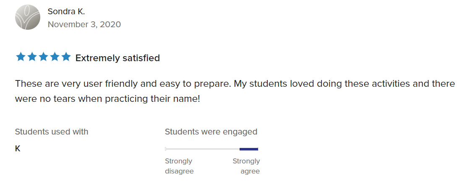
Task: Click the third rating star
Action: click(x=43, y=57)
